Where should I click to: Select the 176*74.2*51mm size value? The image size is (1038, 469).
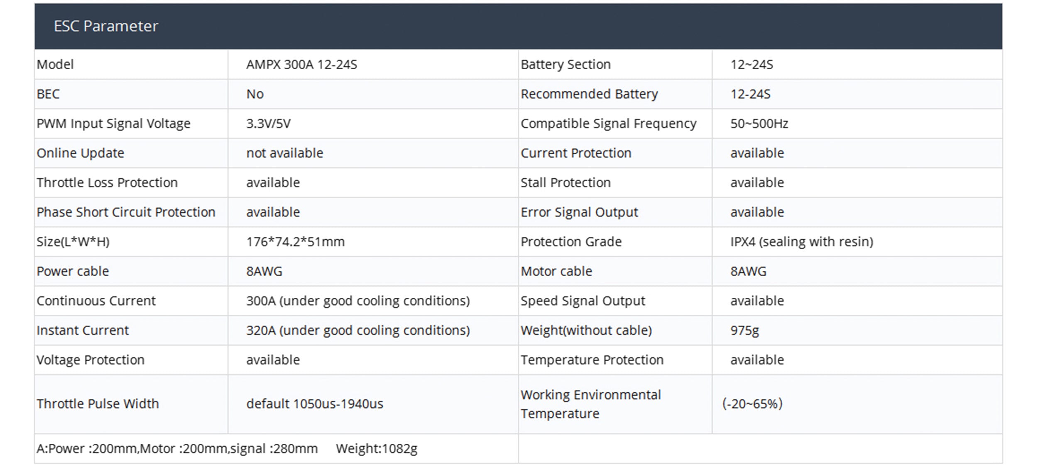click(295, 242)
